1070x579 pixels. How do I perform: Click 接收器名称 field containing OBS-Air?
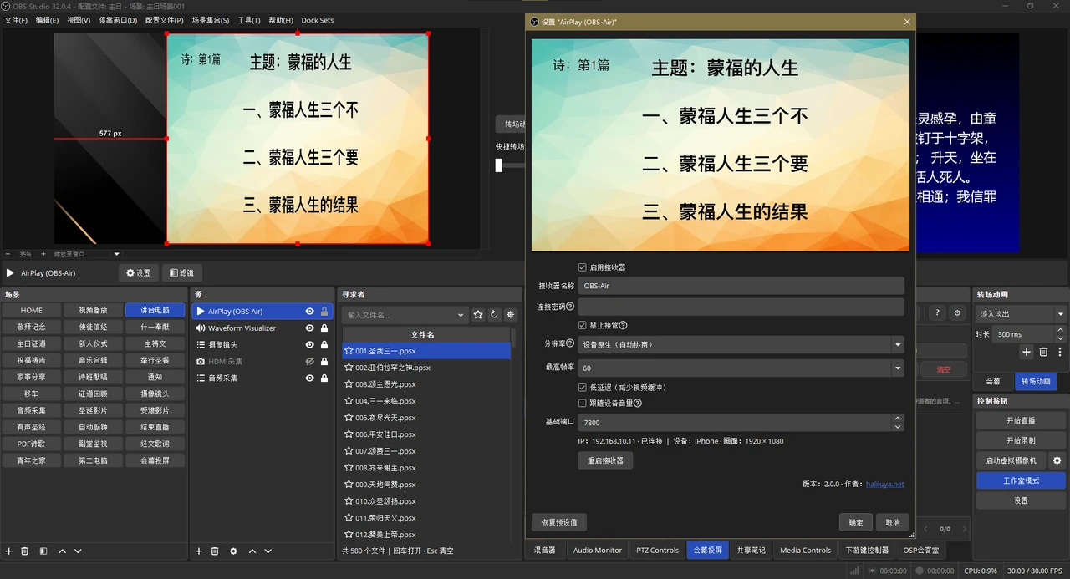coord(741,286)
